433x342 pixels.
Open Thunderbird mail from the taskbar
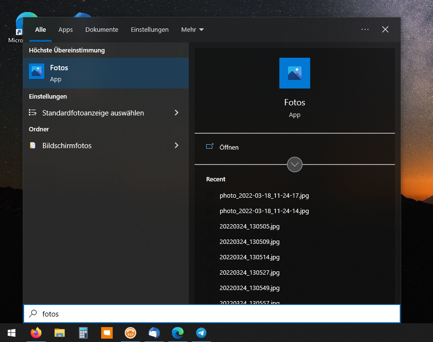point(154,333)
